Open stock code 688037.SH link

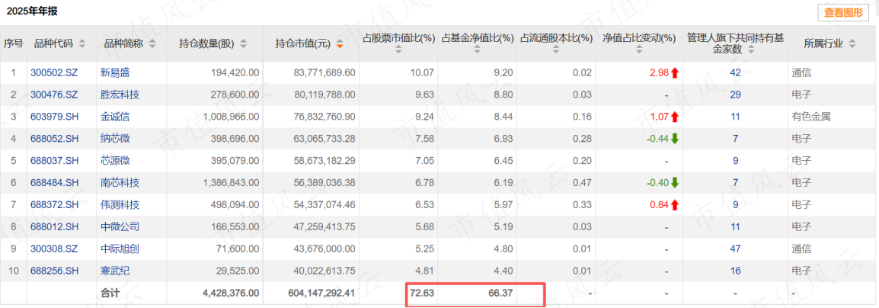point(53,160)
